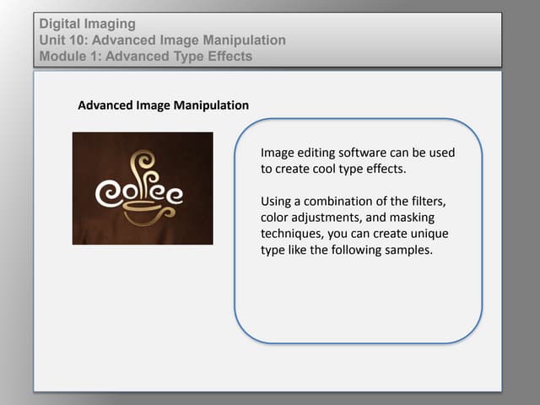Click the word 'filters' in the paragraph
Image resolution: width=540 pixels, height=405 pixels.
click(427, 202)
